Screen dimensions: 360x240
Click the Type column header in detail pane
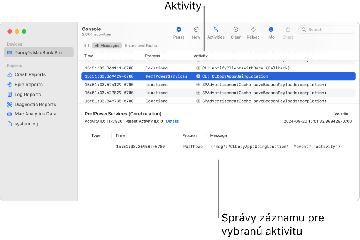pyautogui.click(x=96, y=135)
